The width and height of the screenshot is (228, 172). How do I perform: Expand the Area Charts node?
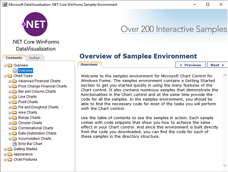coord(10,113)
